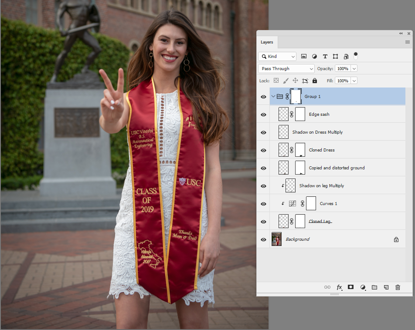Image resolution: width=415 pixels, height=330 pixels.
Task: Select the Cloned Dress layer mask thumbnail
Action: click(x=300, y=150)
